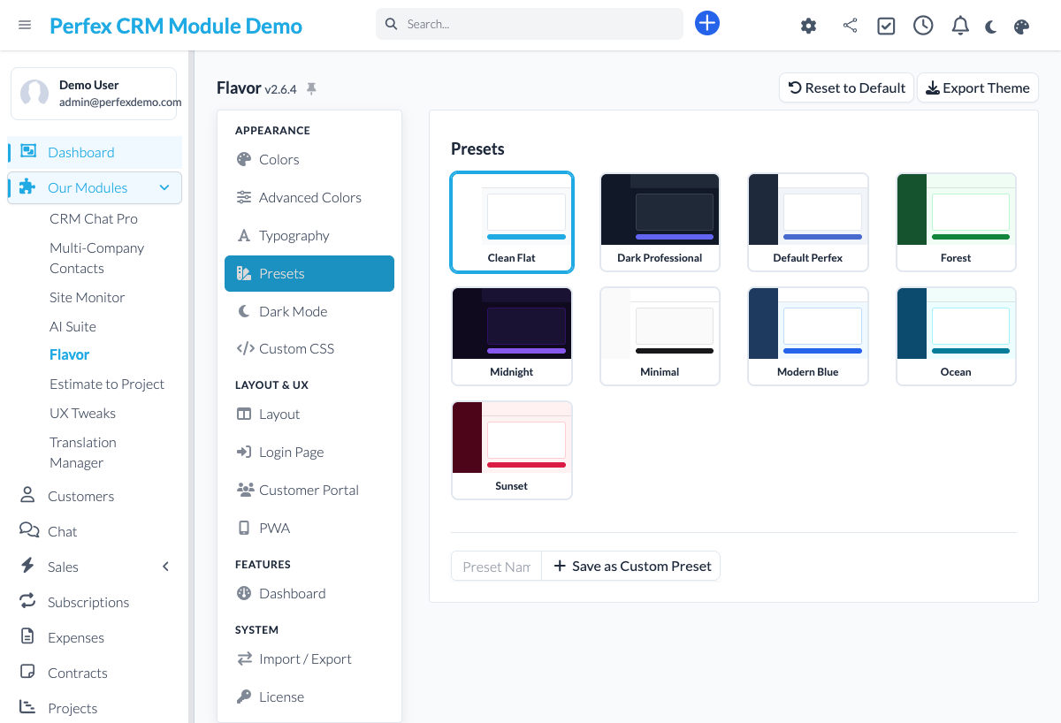
Task: Toggle the hamburger sidebar menu
Action: (x=25, y=25)
